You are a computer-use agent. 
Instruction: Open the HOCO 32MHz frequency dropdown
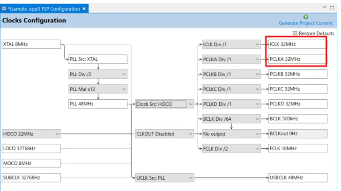[x=31, y=134]
